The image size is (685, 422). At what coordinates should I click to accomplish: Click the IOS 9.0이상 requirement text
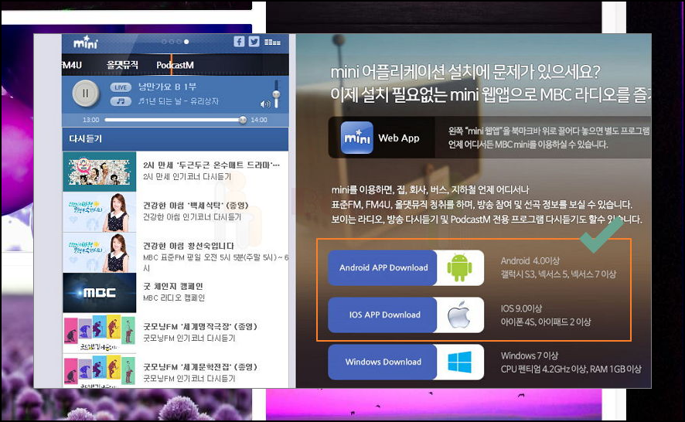click(521, 308)
